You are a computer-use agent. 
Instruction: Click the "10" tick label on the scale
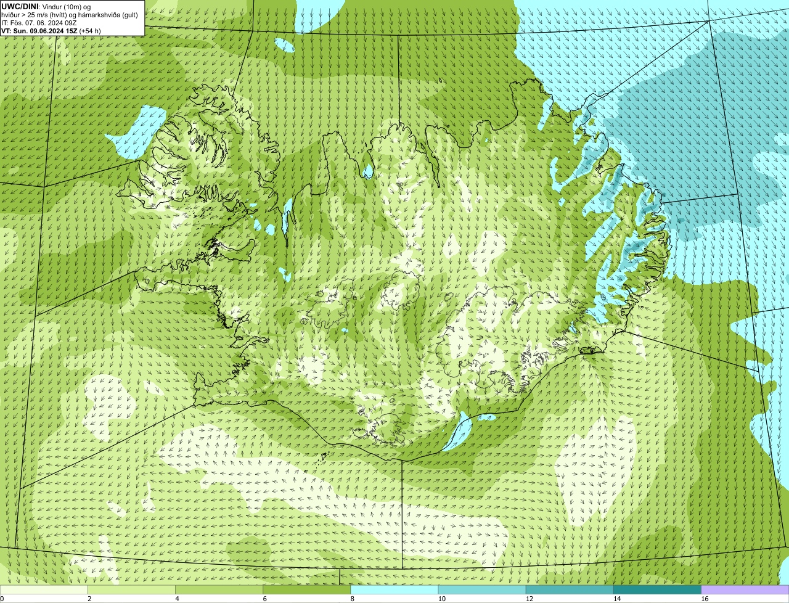(441, 599)
